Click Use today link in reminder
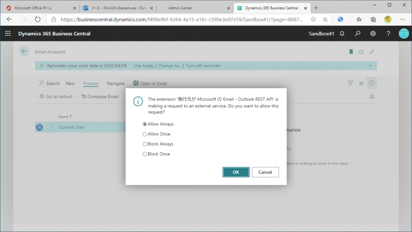Viewport: 412px width, 232px height. pyautogui.click(x=144, y=66)
